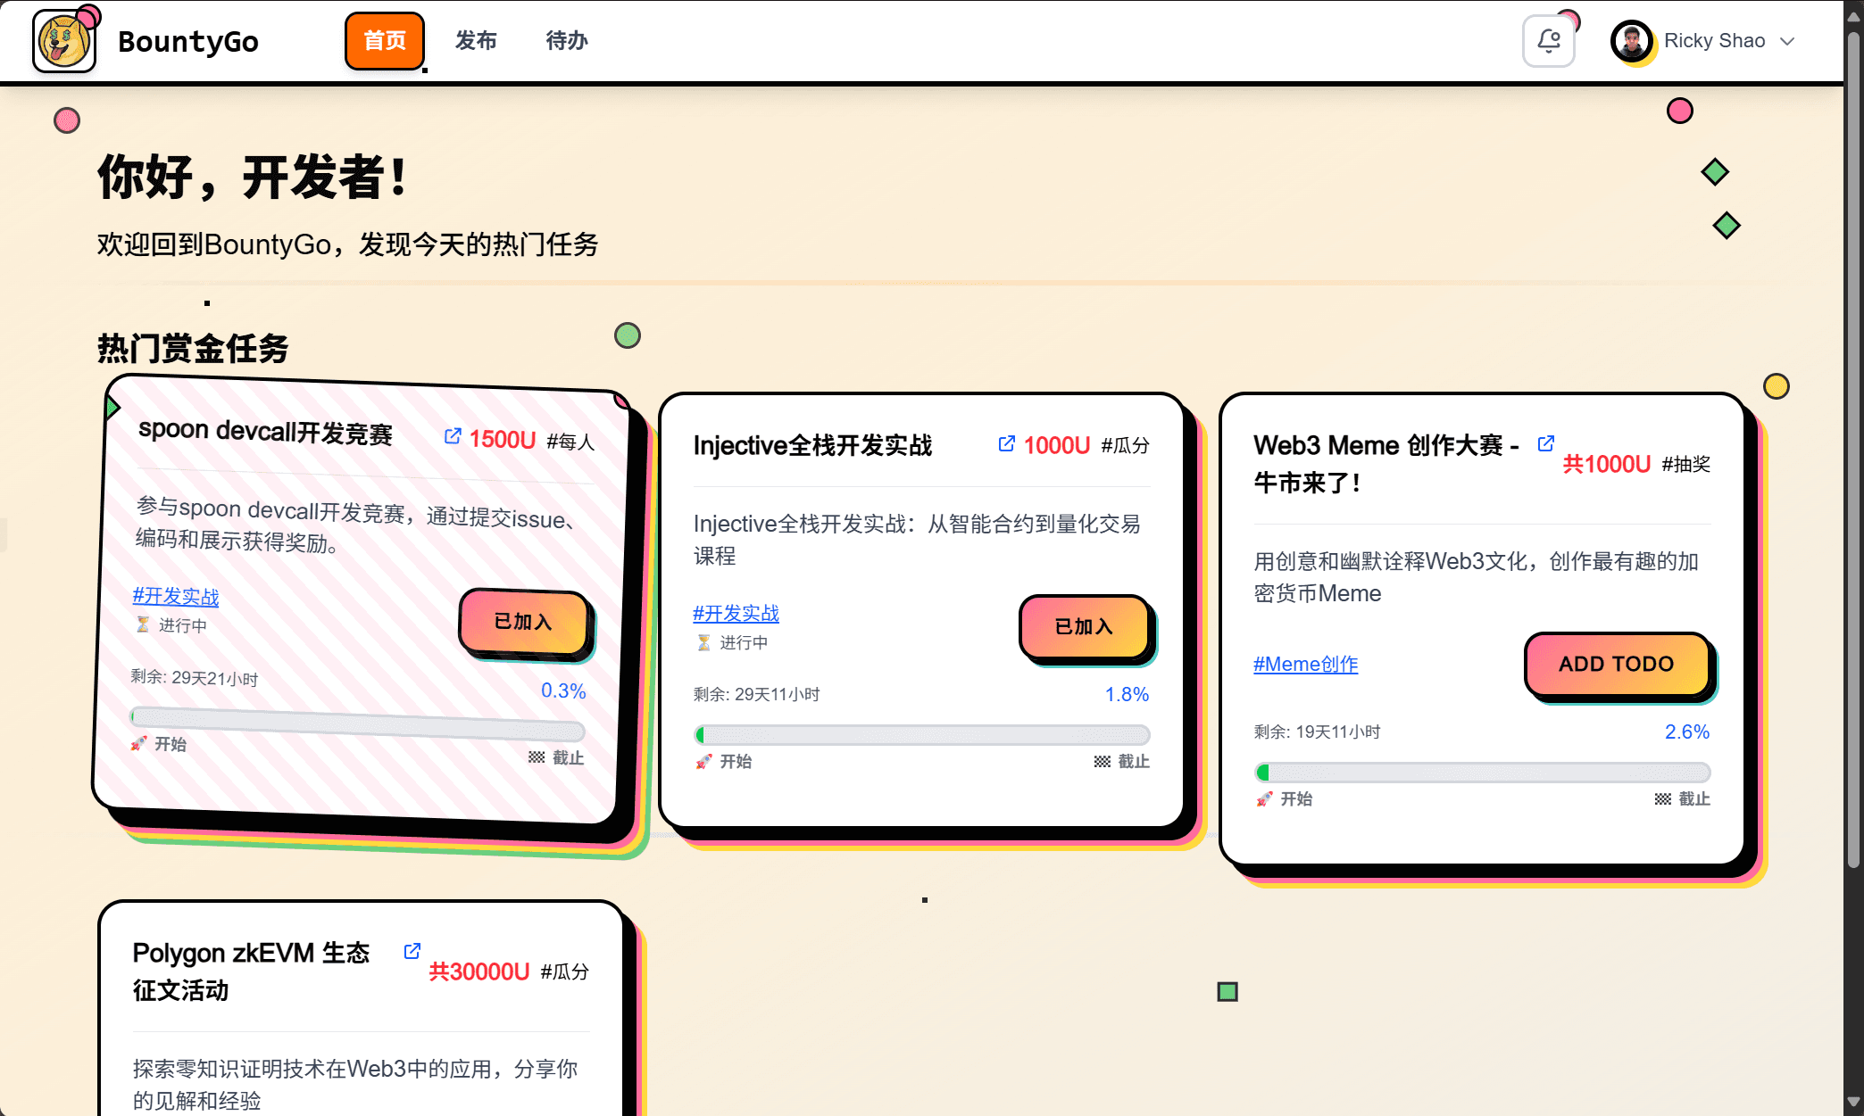This screenshot has height=1116, width=1864.
Task: Expand the Ricky Shao account dropdown chevron
Action: (x=1787, y=41)
